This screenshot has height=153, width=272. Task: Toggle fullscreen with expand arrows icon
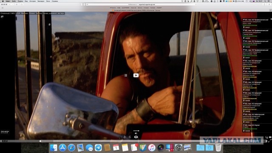(x=270, y=141)
